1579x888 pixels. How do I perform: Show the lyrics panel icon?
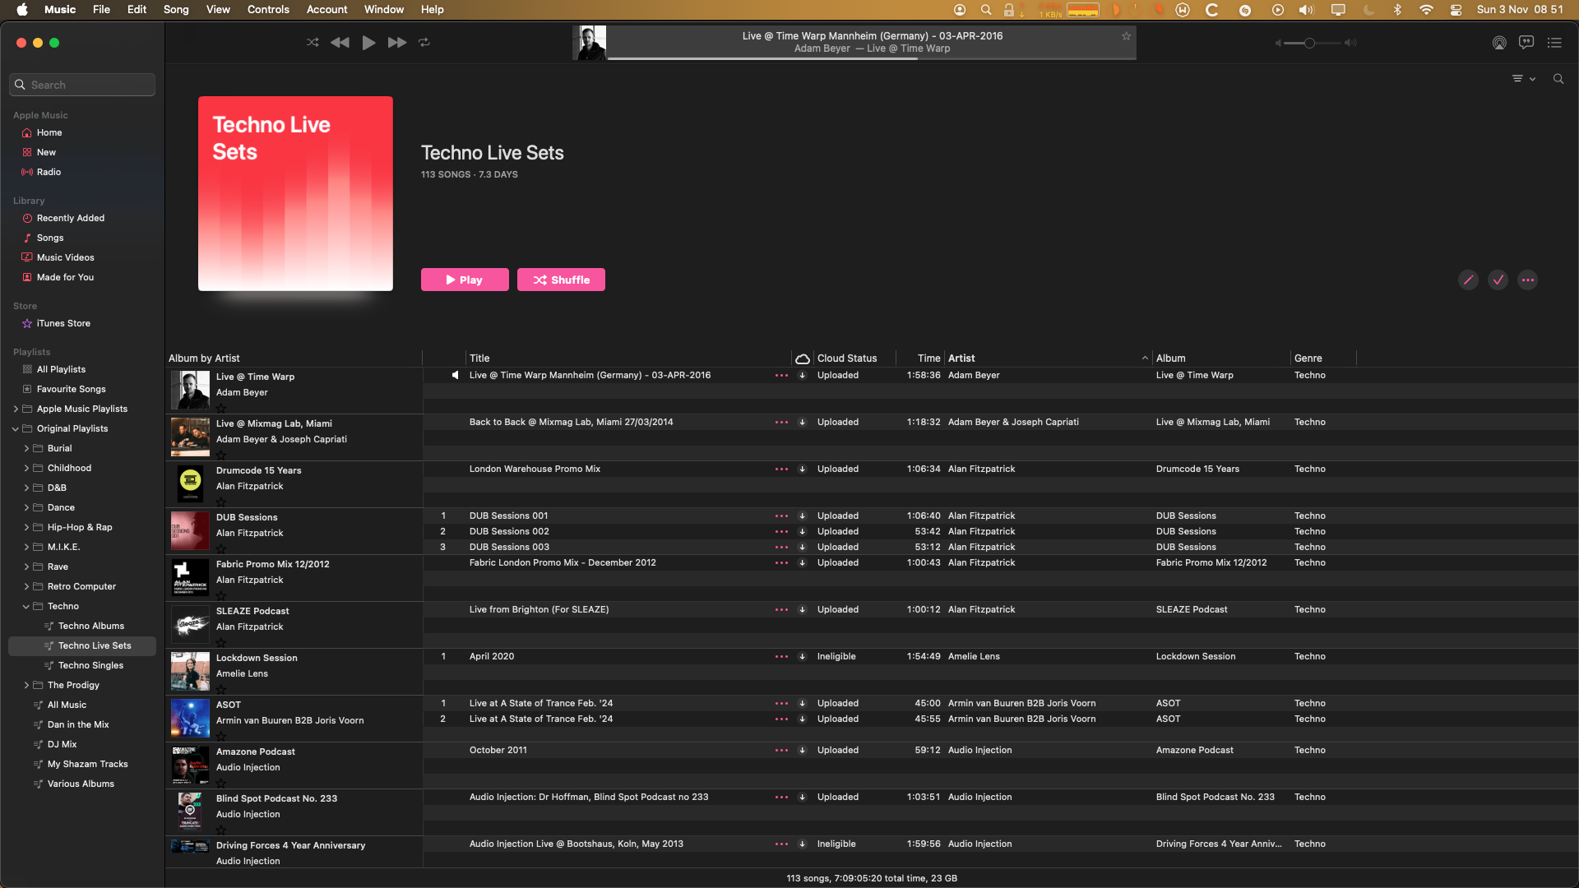coord(1526,43)
